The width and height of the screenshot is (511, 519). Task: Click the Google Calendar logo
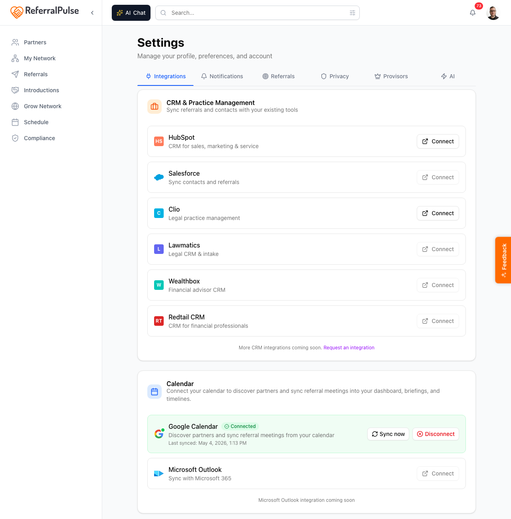coord(159,434)
